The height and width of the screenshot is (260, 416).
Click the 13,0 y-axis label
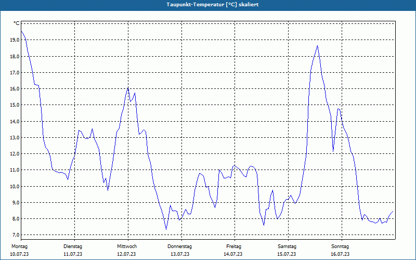15,137
